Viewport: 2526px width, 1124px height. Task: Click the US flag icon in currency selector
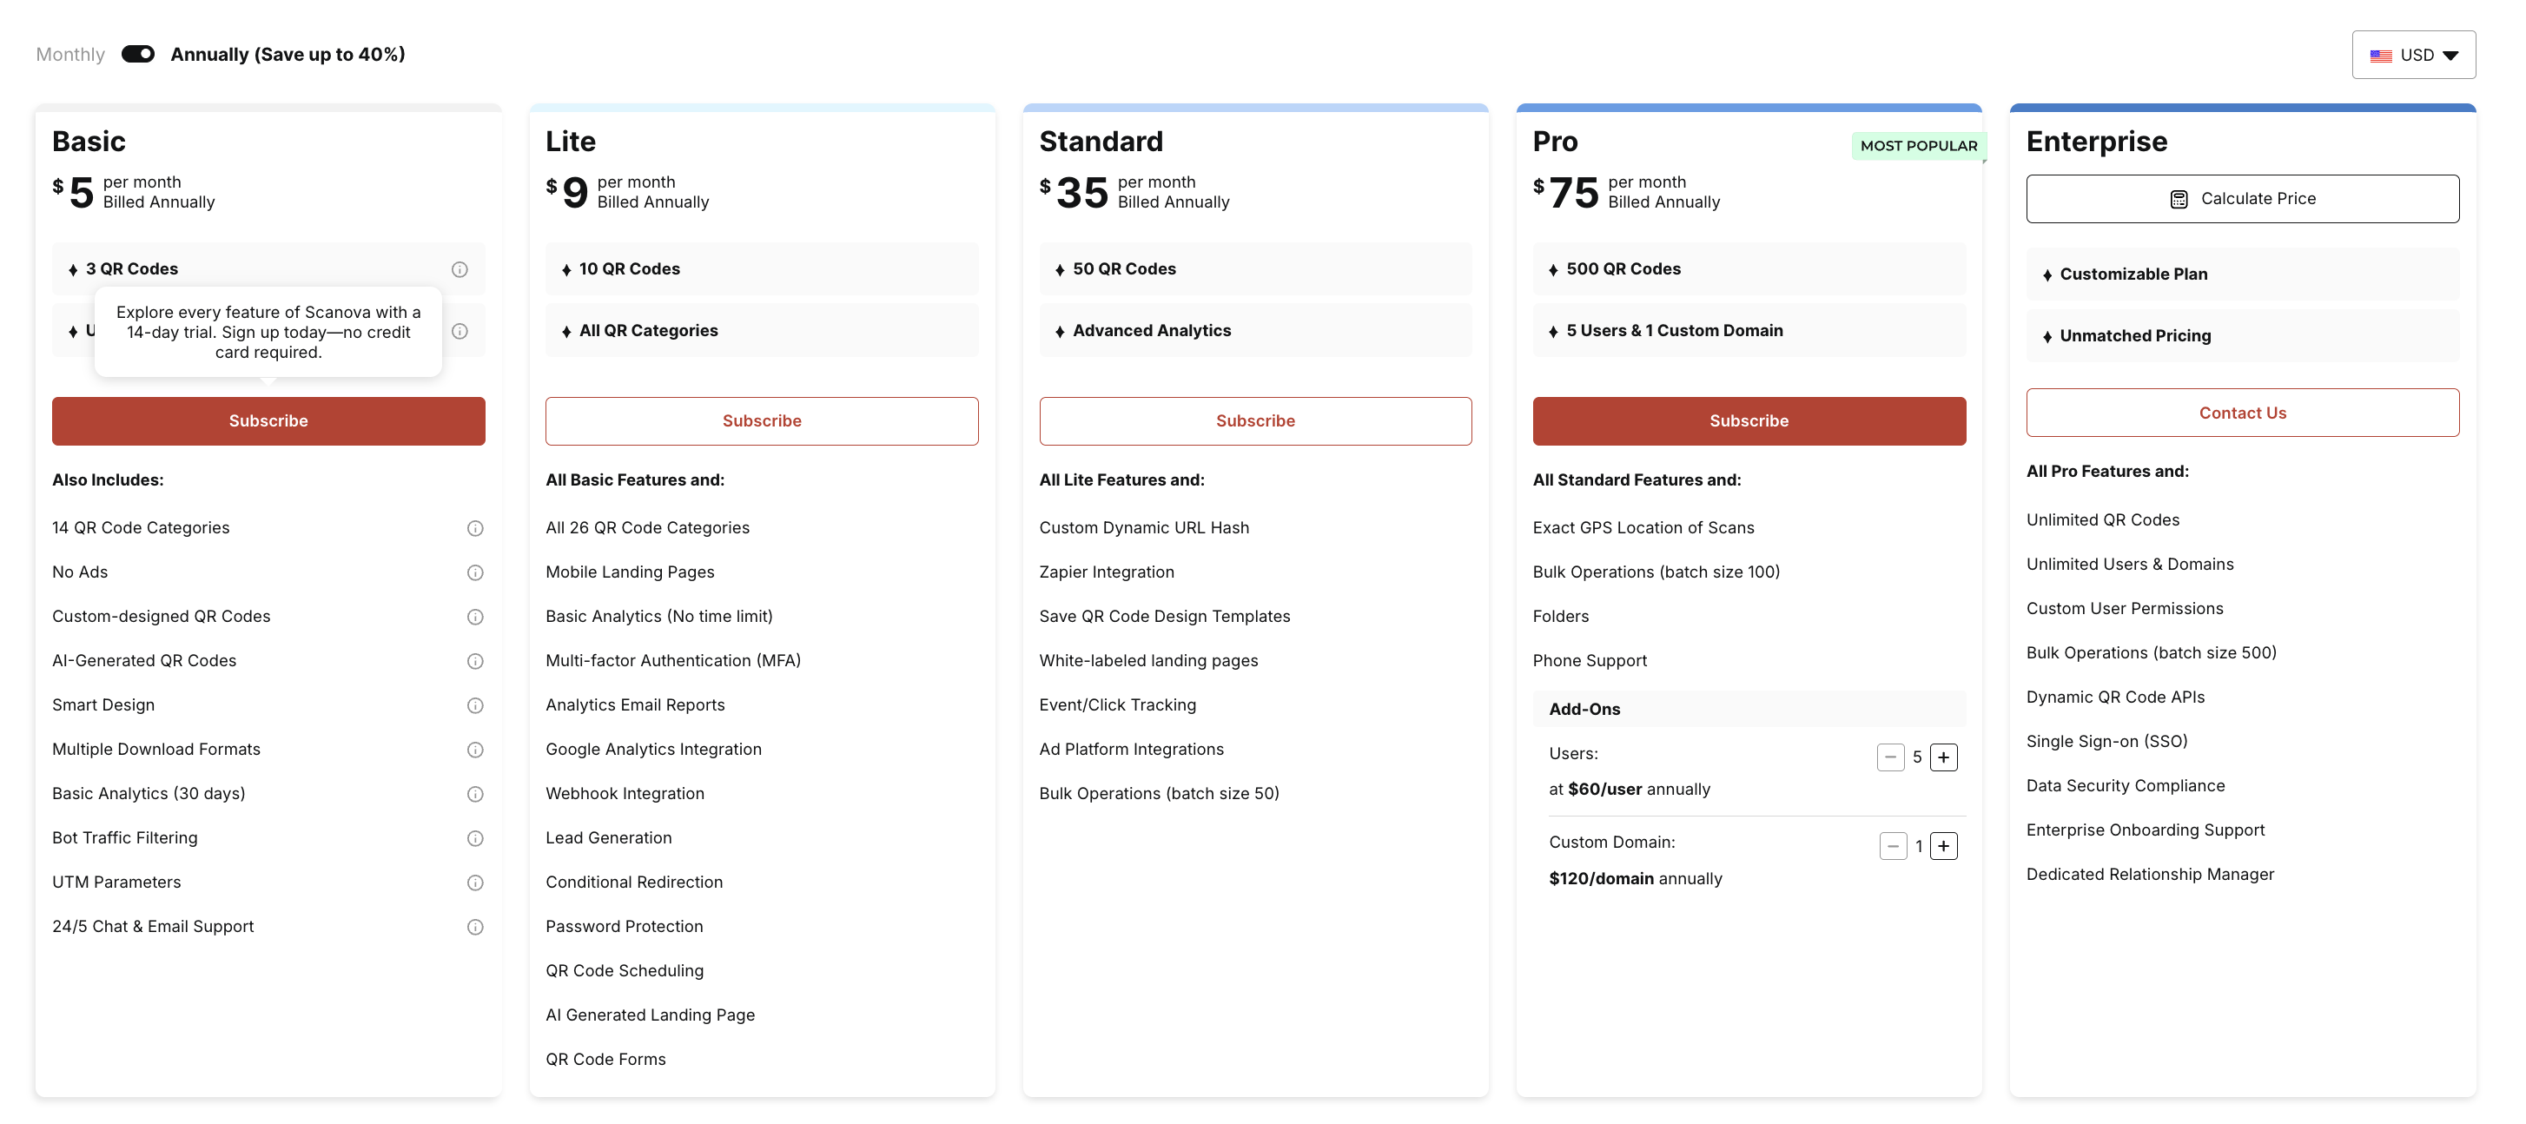pyautogui.click(x=2381, y=56)
